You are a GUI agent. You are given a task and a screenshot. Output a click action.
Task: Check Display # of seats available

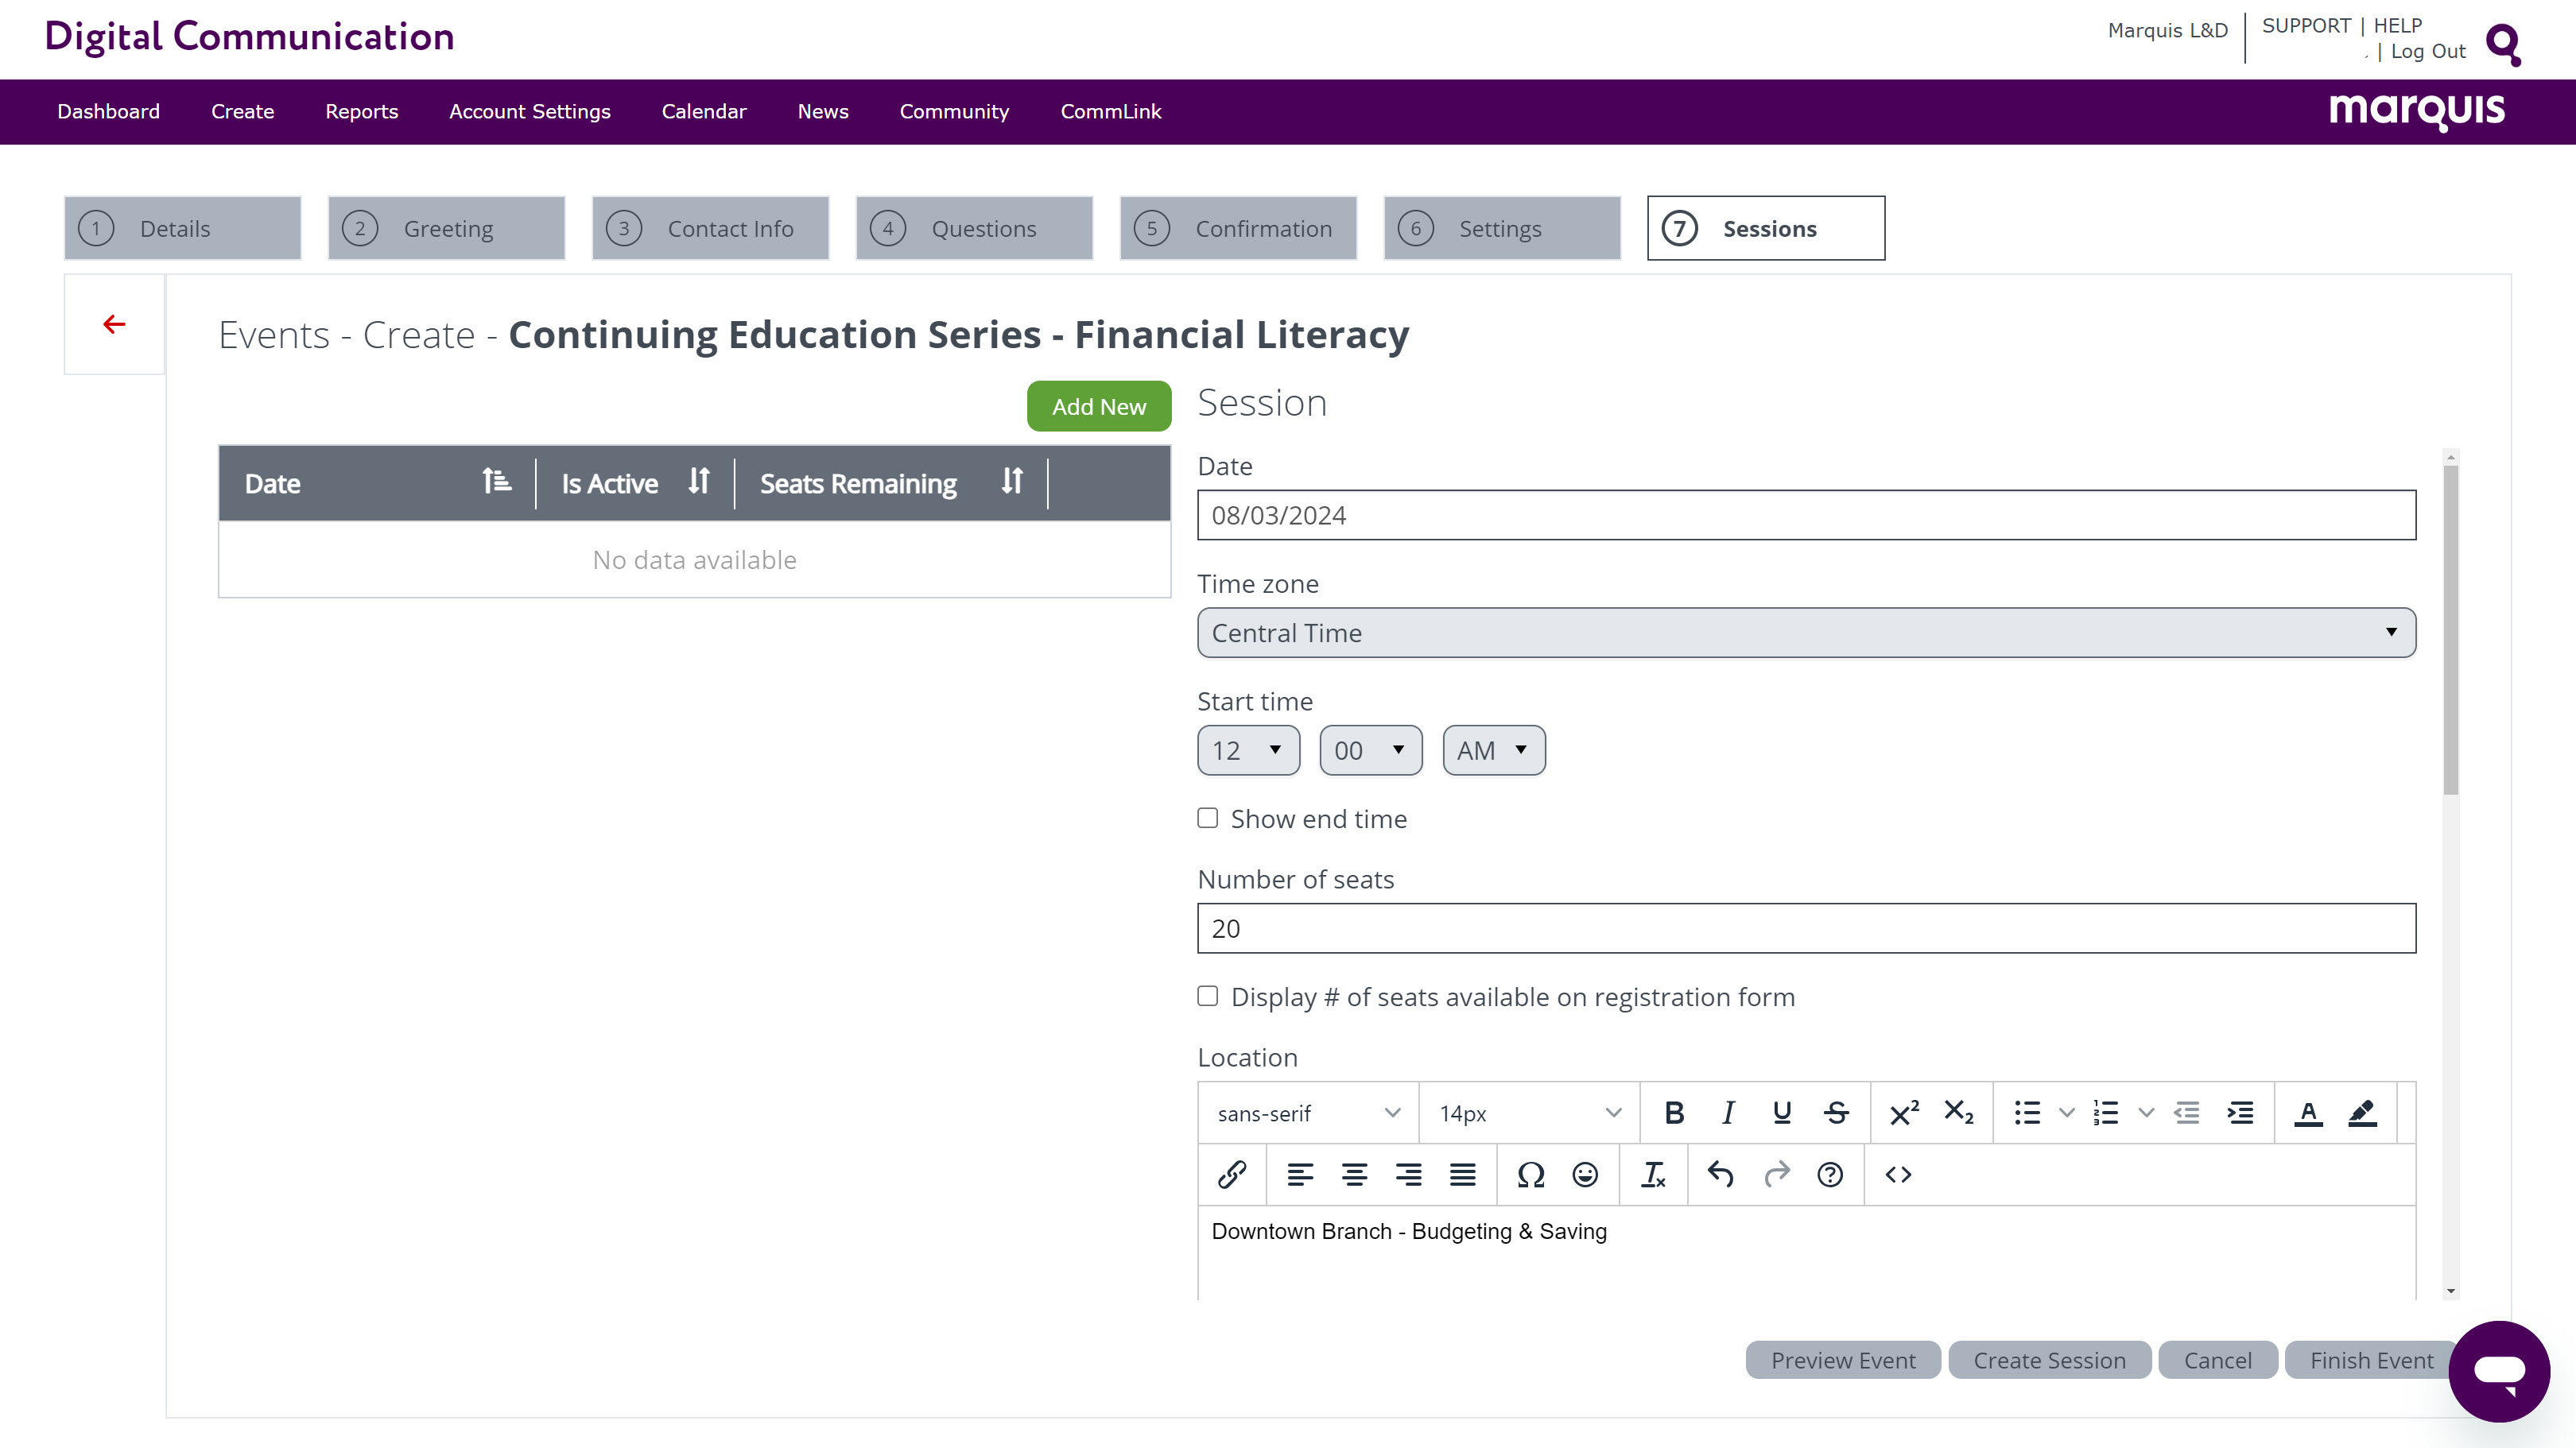(x=1208, y=997)
